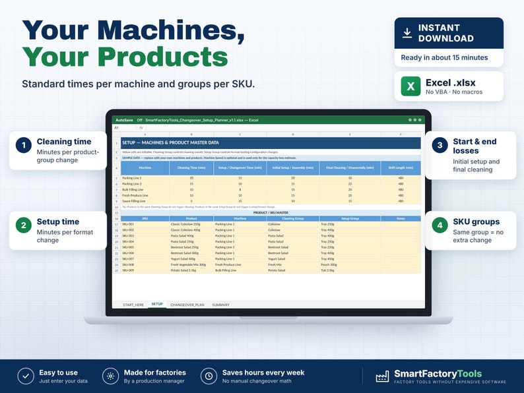Viewport: 524px width, 393px height.
Task: Select the SKU-001 cell
Action: pos(145,224)
